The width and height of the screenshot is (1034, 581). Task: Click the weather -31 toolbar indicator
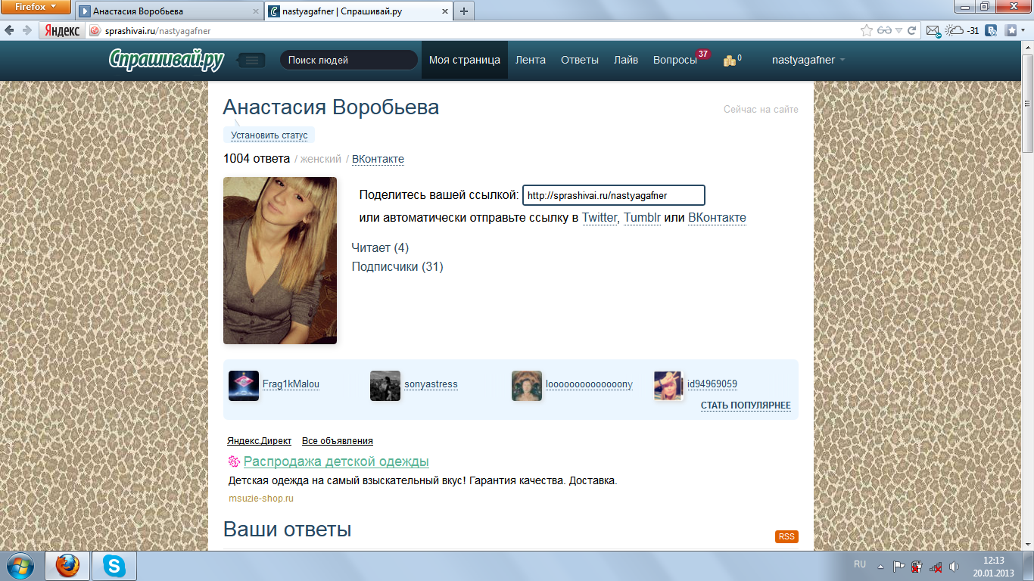click(x=962, y=31)
